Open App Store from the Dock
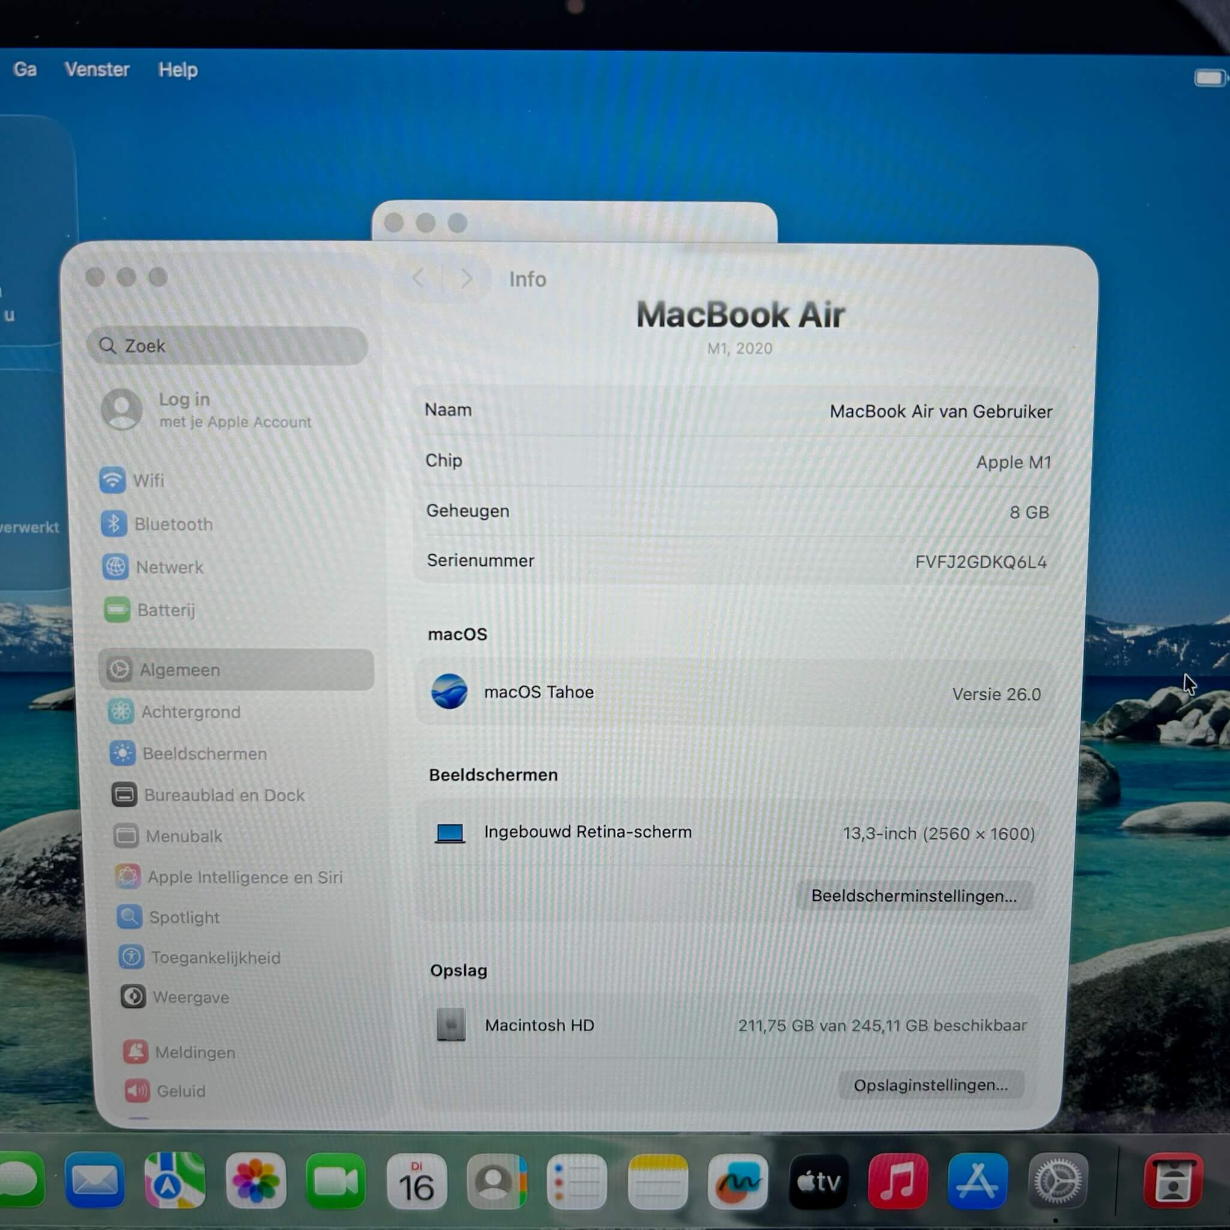 (978, 1181)
